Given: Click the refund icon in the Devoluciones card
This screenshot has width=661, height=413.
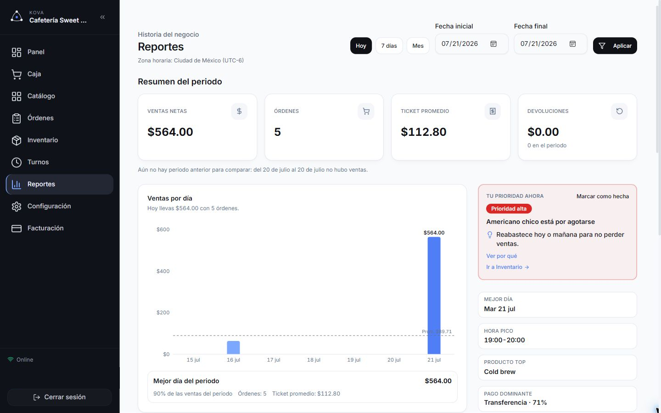Looking at the screenshot, I should click(x=619, y=111).
